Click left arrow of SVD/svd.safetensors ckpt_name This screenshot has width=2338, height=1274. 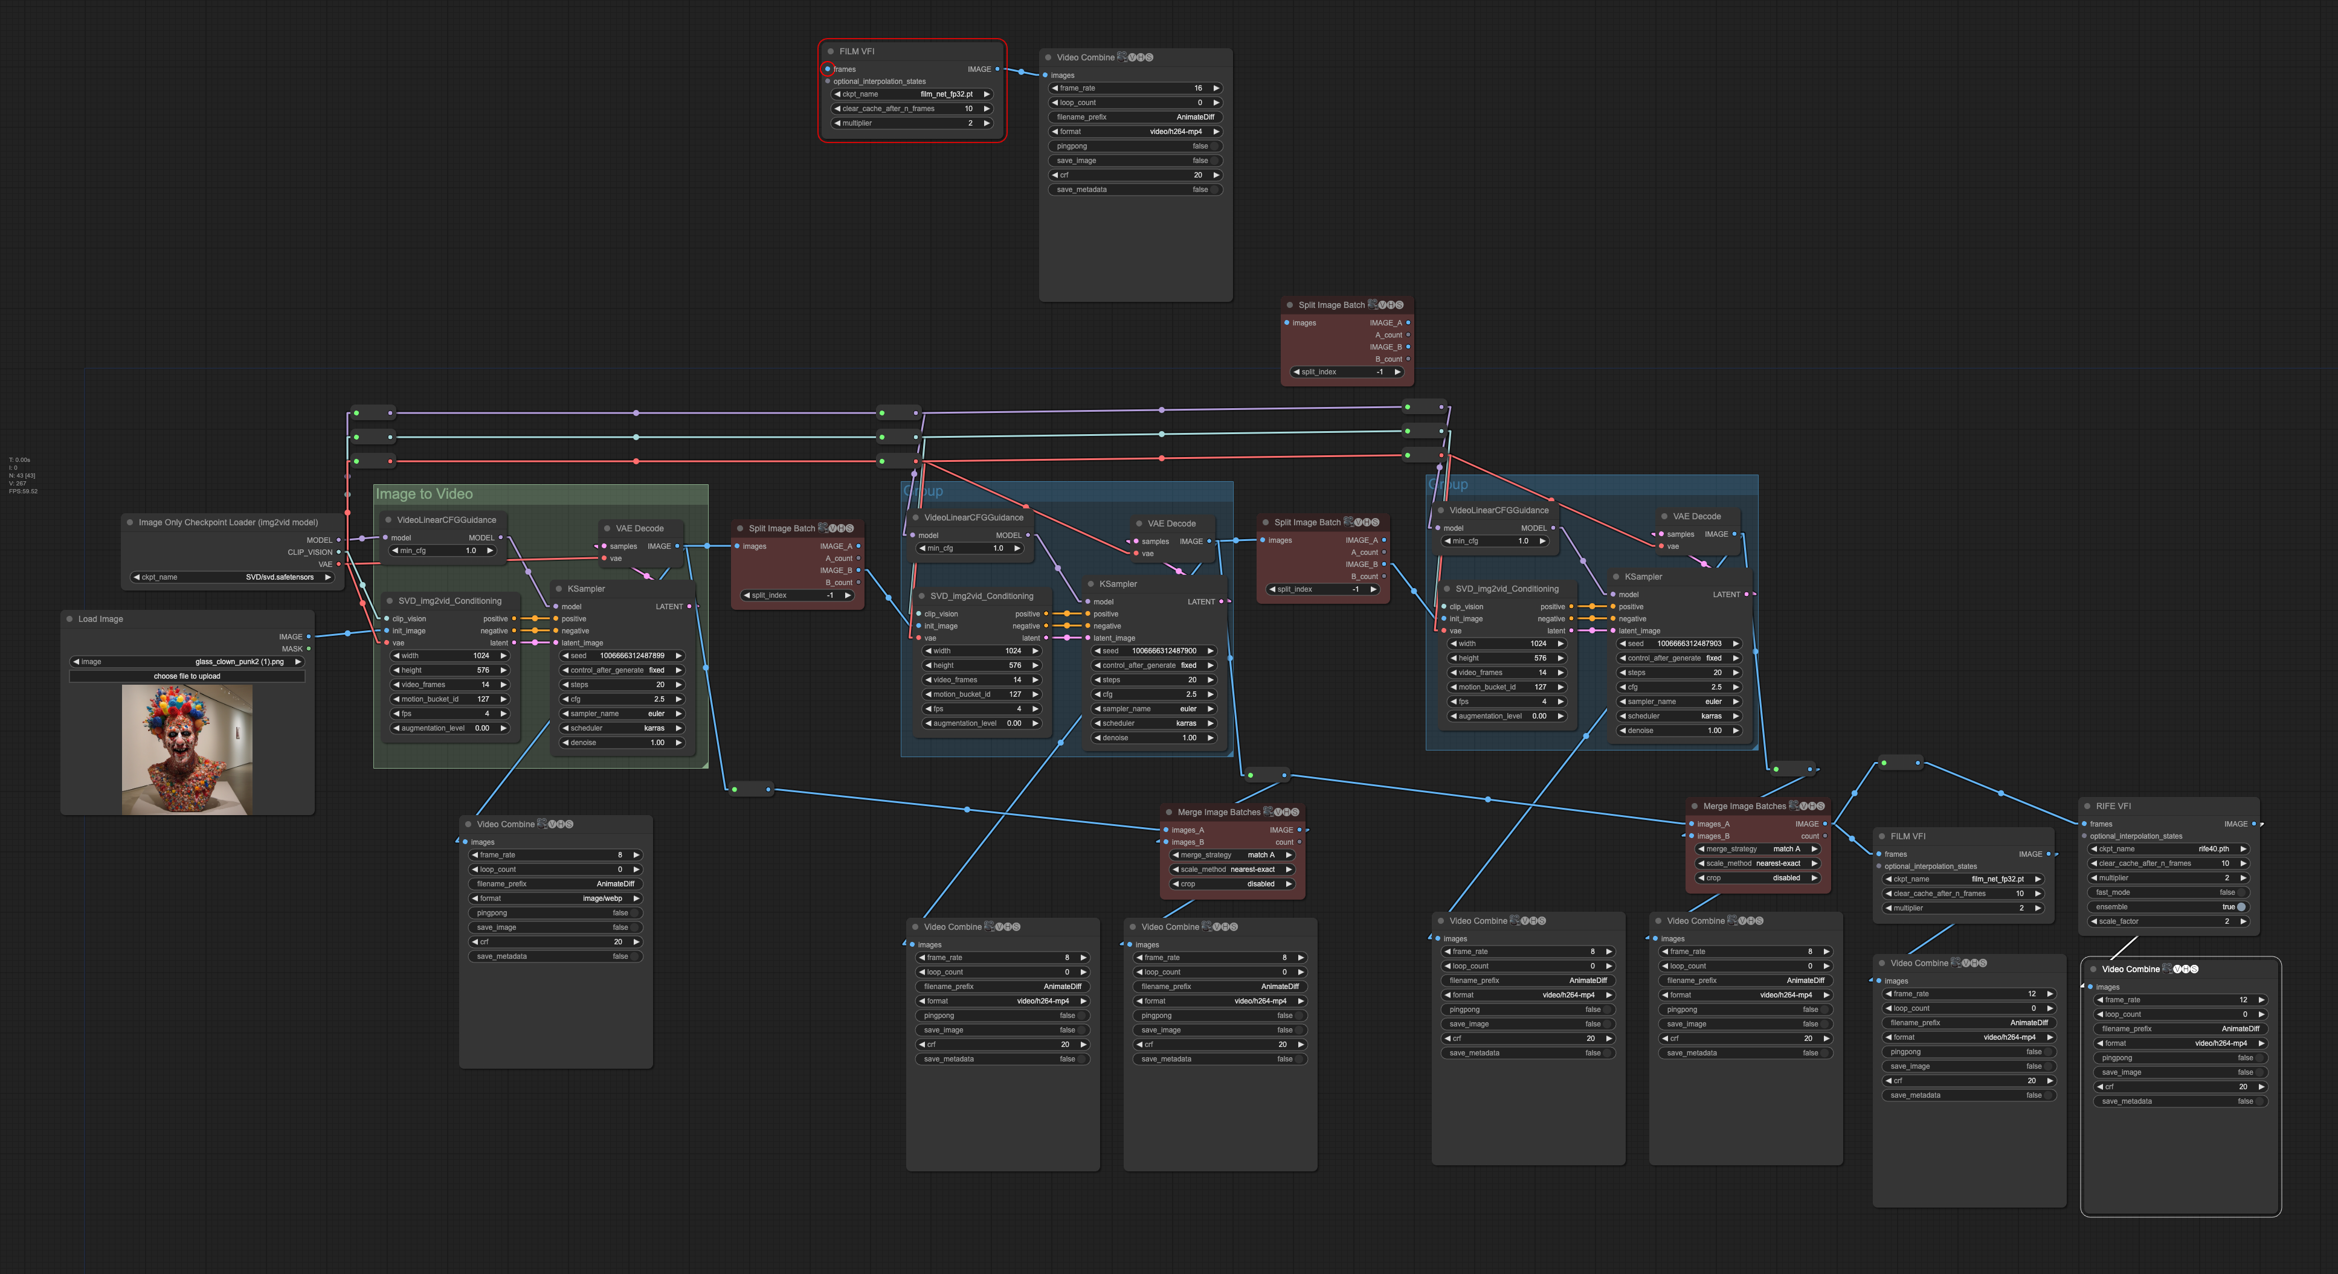(136, 577)
